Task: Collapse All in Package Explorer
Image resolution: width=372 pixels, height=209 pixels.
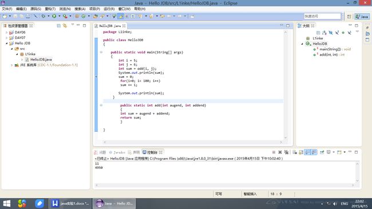Action: (x=58, y=26)
